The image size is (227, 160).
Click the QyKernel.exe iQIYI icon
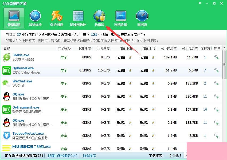click(x=7, y=70)
